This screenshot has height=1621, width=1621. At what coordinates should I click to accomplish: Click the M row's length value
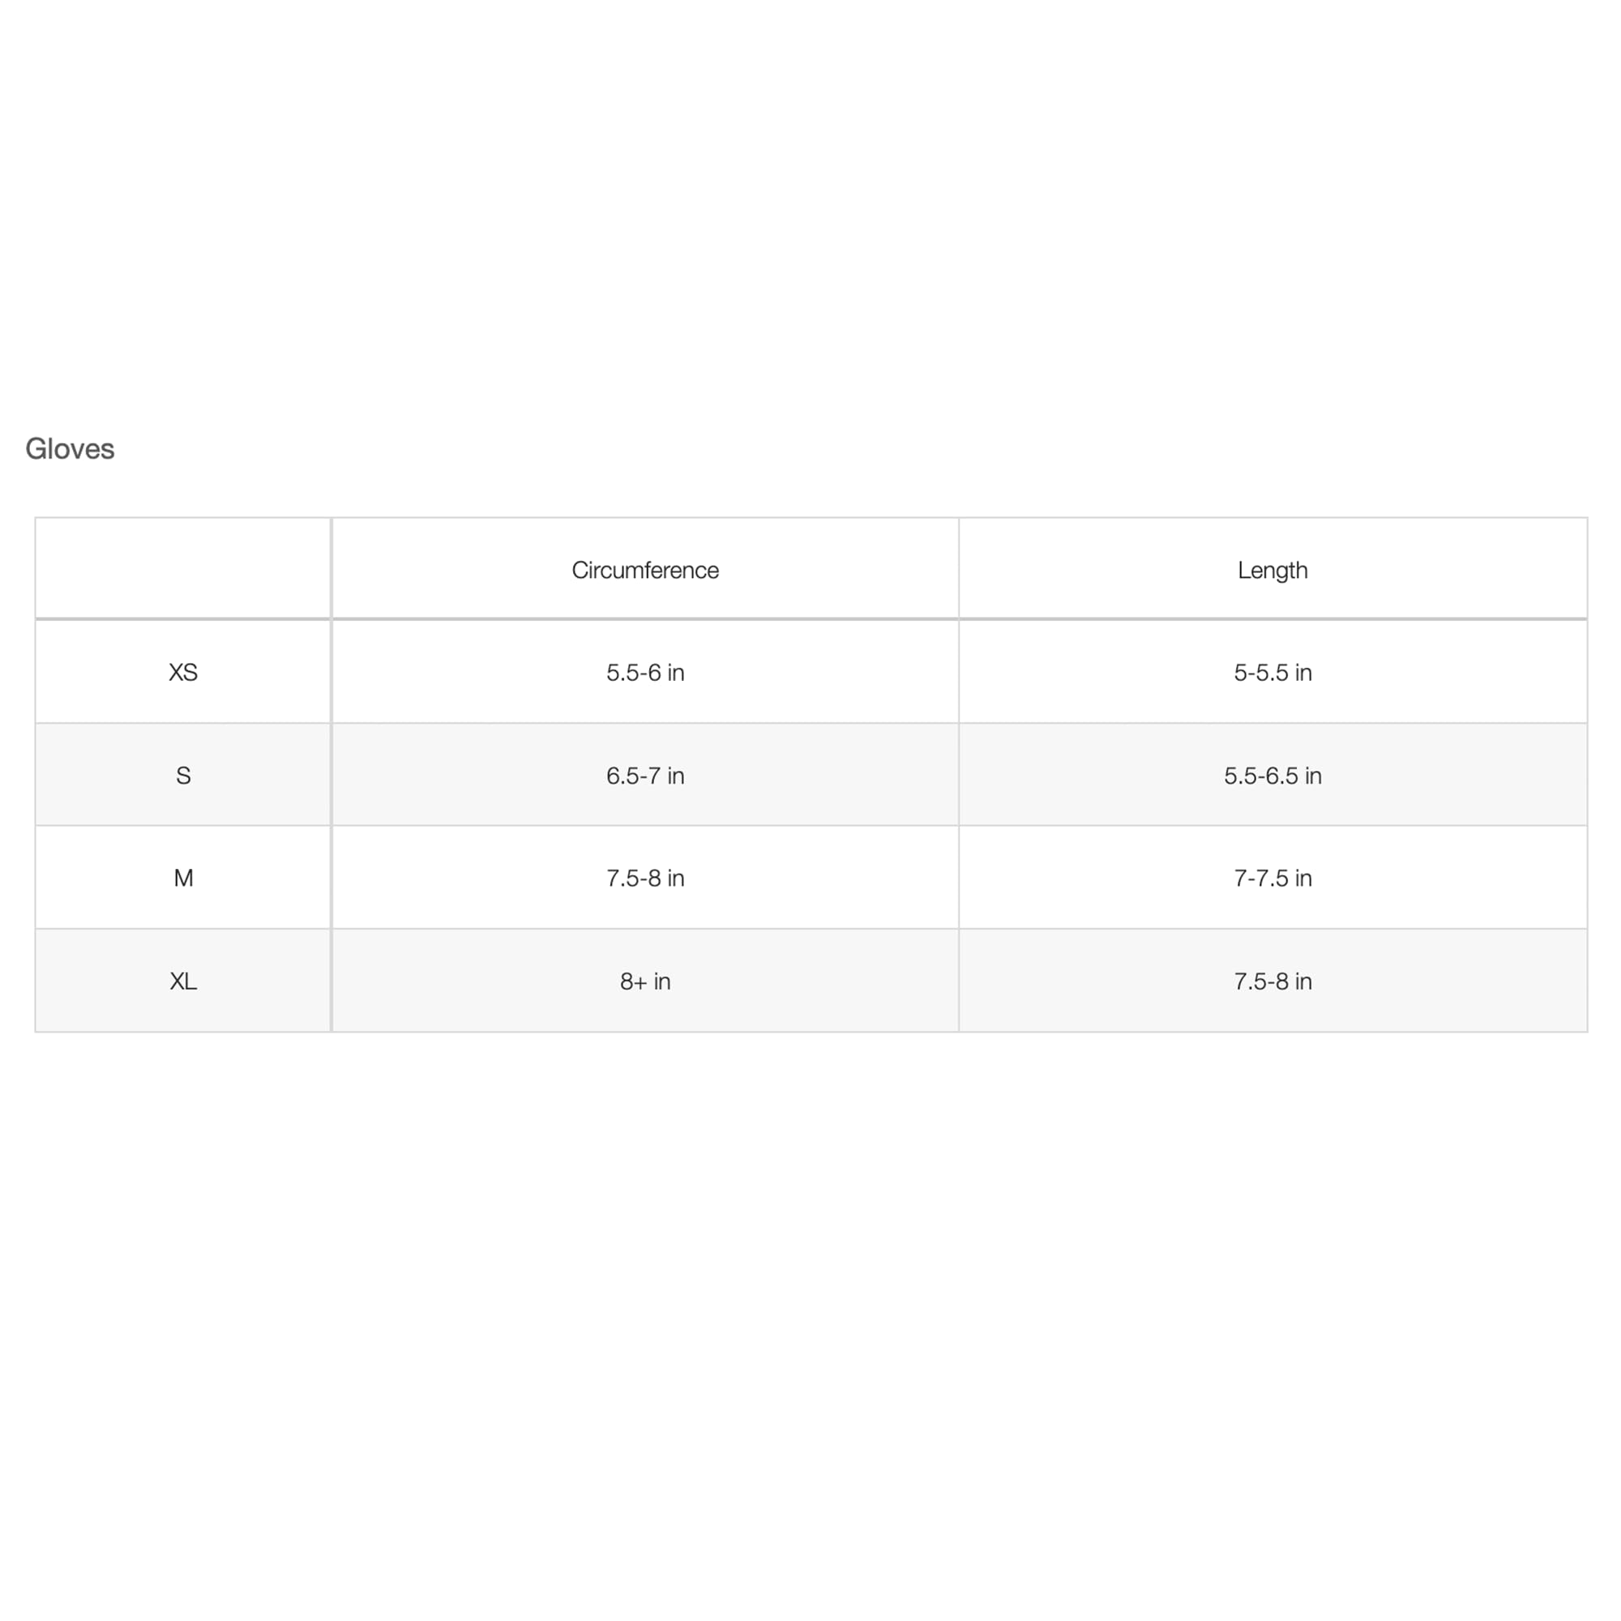tap(1272, 878)
